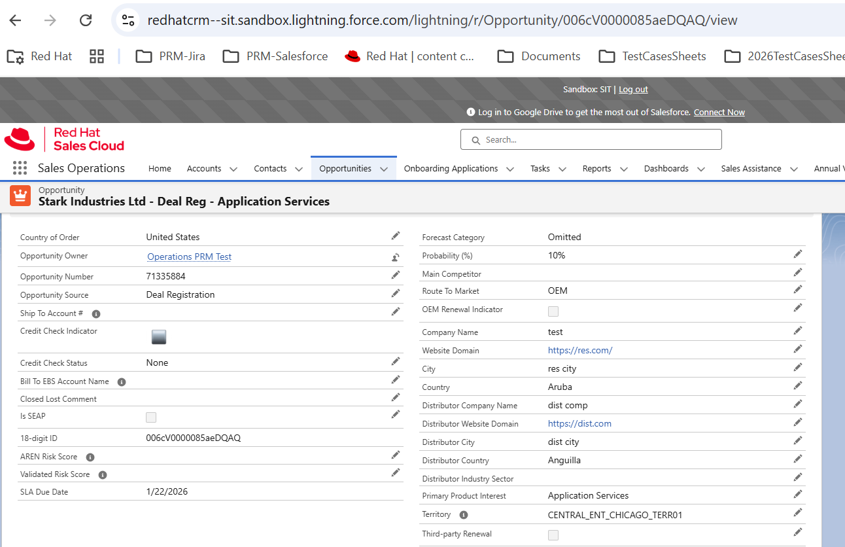Screen dimensions: 845x547
Task: Go back using the browser back arrow
Action: (15, 20)
